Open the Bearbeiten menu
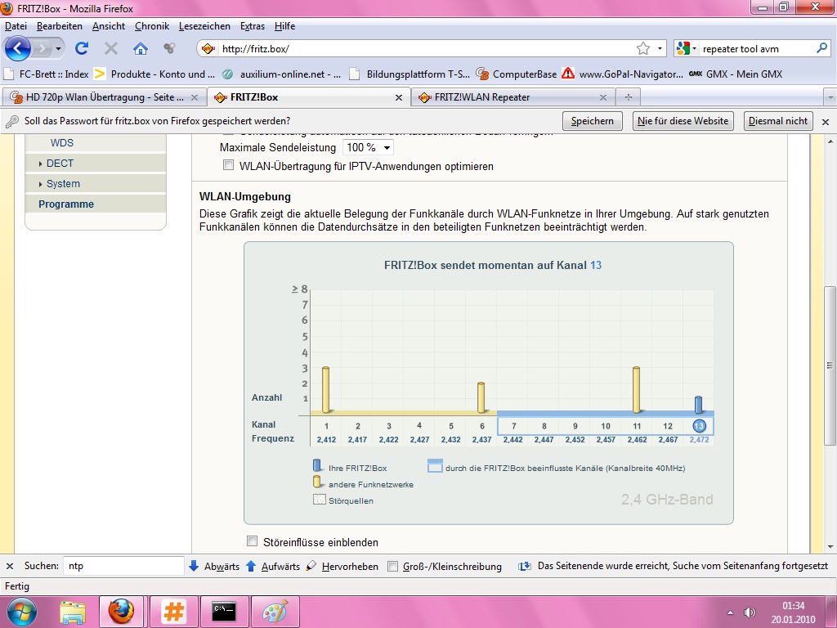Viewport: 837px width, 628px height. [x=59, y=26]
